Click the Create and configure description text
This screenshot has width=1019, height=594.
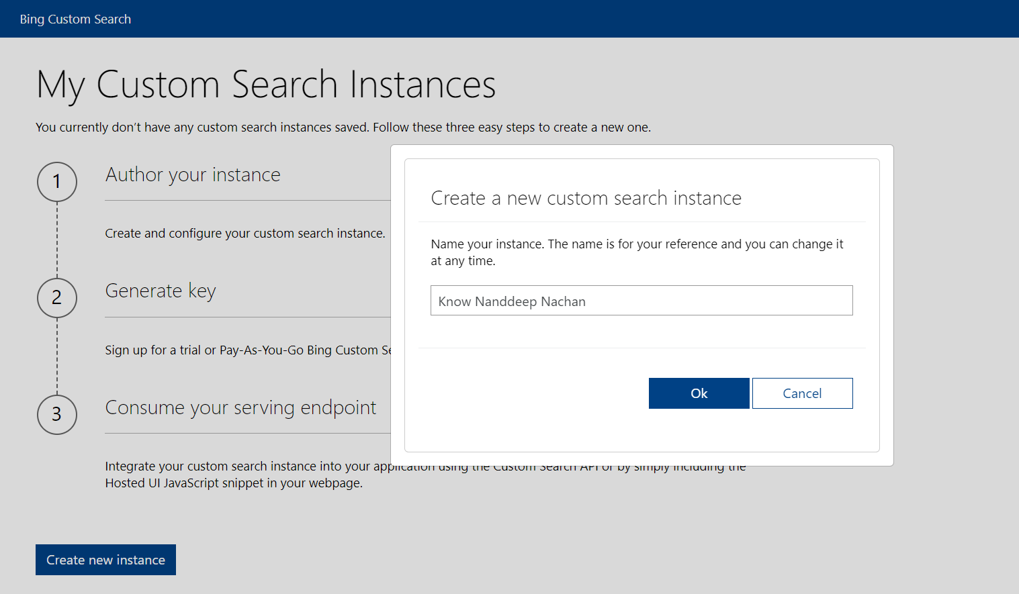coord(245,234)
